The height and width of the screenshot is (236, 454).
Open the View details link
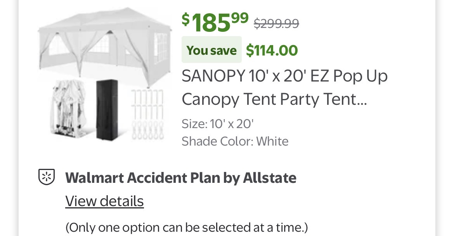click(x=104, y=201)
